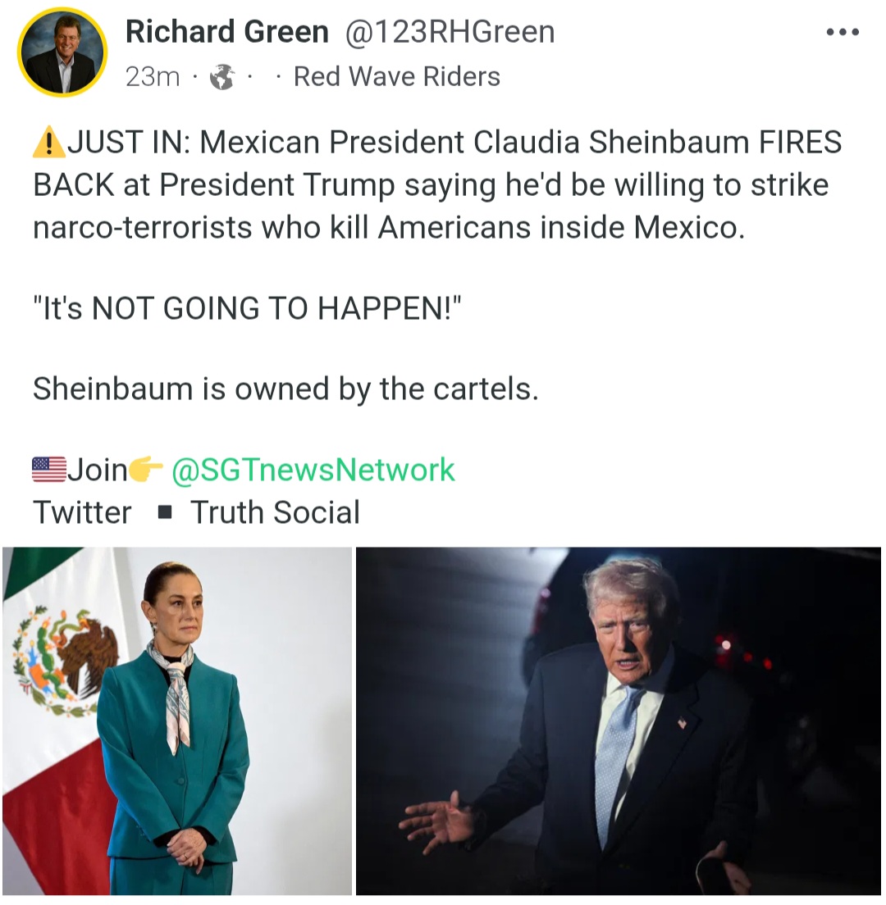Open Richard Green's profile avatar
This screenshot has width=886, height=905.
click(62, 52)
